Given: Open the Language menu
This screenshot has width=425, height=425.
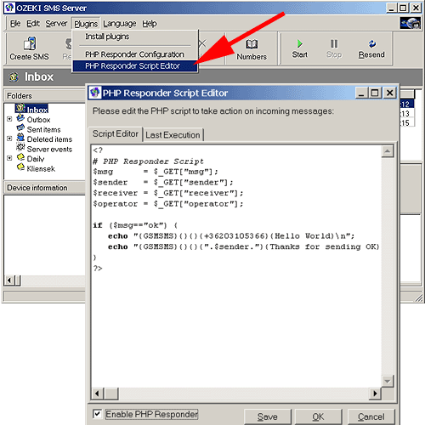Looking at the screenshot, I should (x=119, y=24).
